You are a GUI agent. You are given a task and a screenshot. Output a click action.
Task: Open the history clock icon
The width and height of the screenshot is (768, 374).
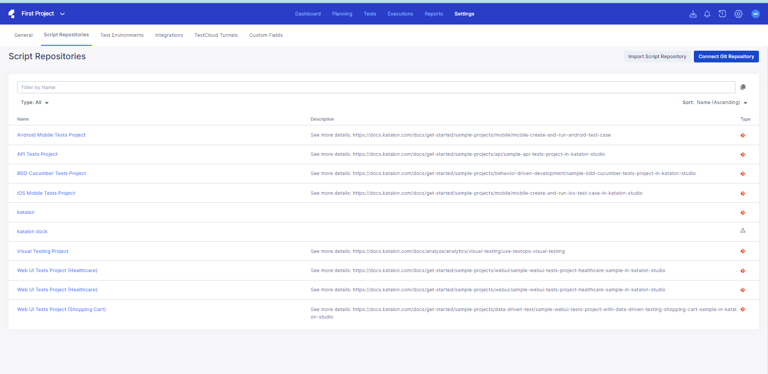click(x=722, y=14)
